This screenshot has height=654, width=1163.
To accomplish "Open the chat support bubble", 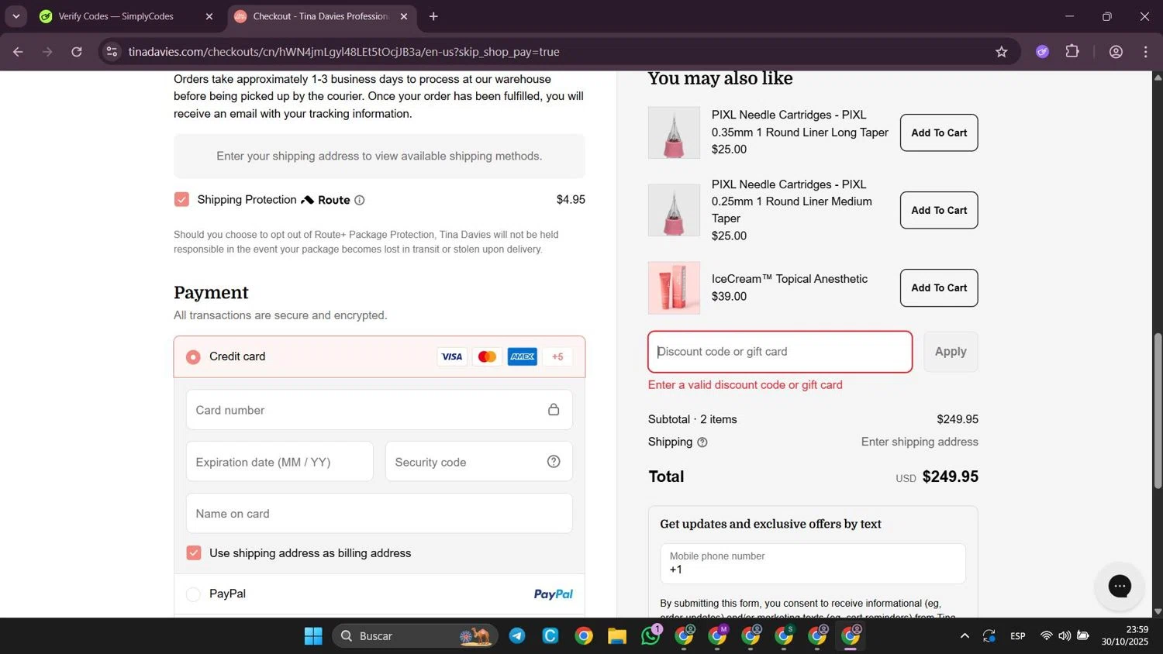I will pyautogui.click(x=1120, y=586).
